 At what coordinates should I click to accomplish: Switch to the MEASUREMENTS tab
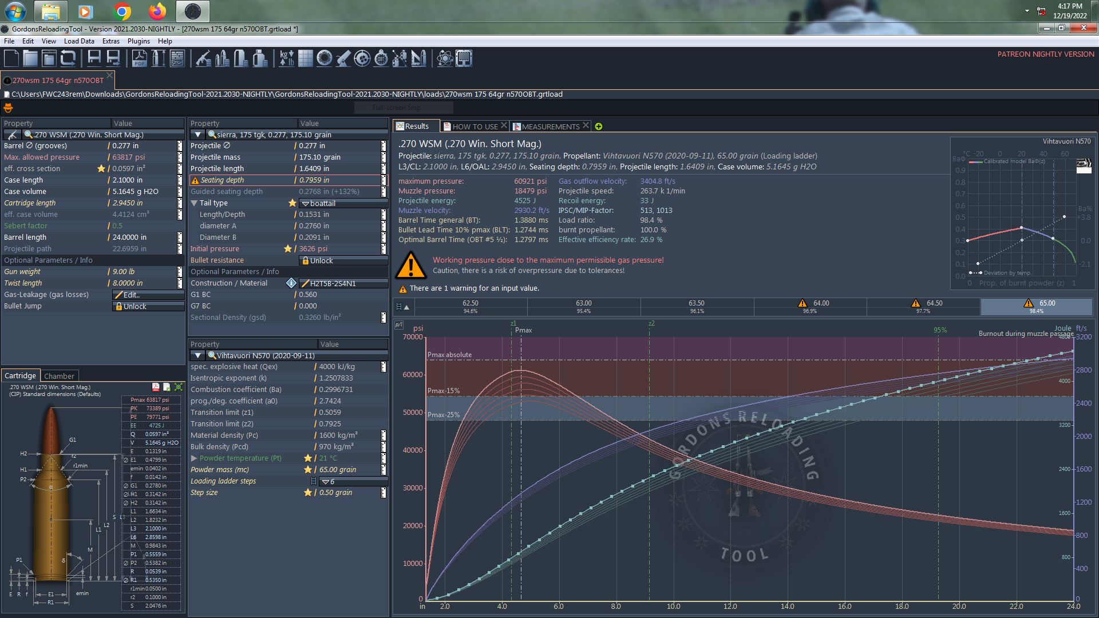click(x=551, y=126)
